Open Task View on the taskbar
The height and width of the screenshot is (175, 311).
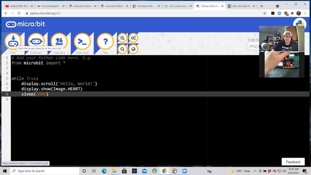point(94,171)
